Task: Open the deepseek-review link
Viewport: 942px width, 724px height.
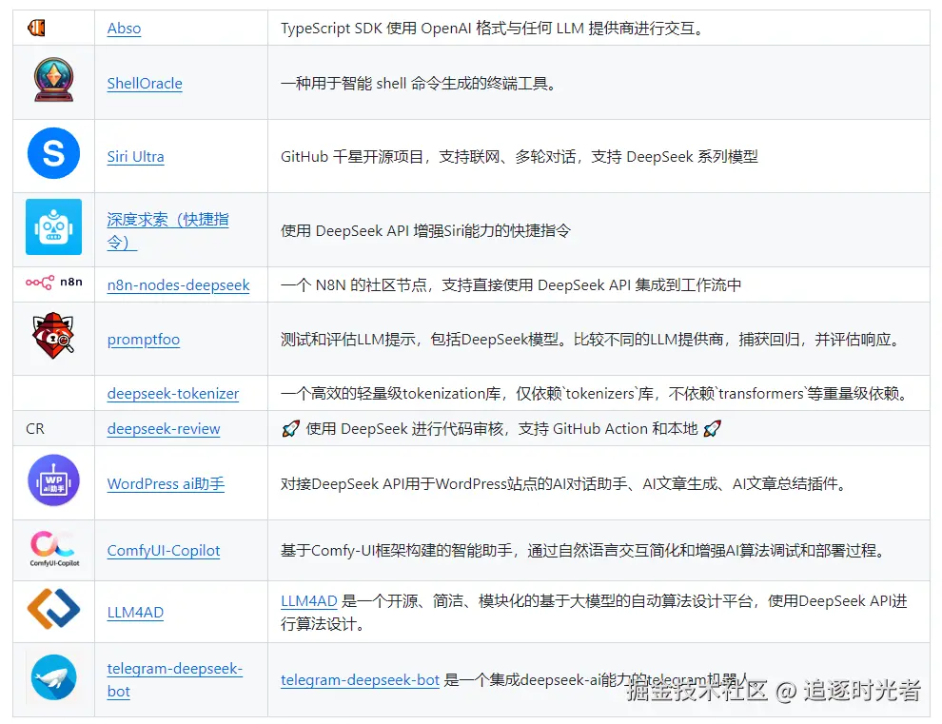Action: [x=164, y=429]
